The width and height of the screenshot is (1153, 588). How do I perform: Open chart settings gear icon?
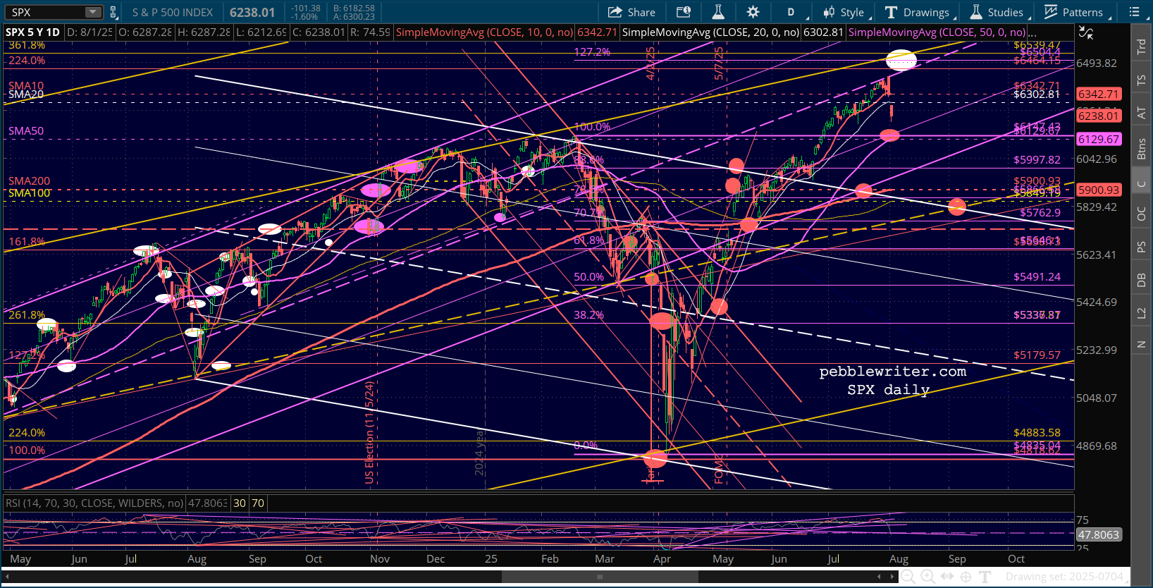tap(753, 12)
